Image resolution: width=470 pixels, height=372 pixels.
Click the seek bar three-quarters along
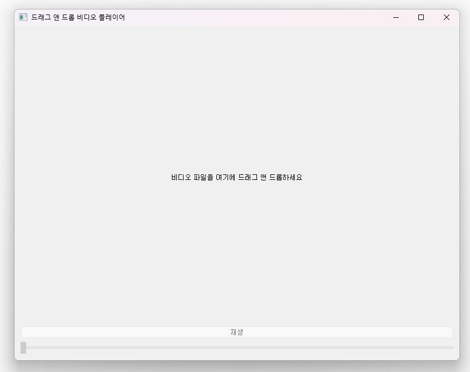pyautogui.click(x=345, y=347)
